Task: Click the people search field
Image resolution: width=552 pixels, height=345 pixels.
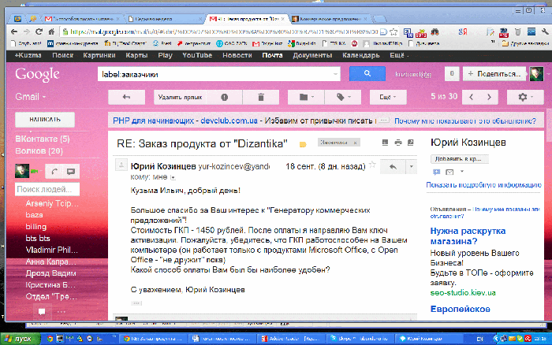Action: click(x=47, y=189)
